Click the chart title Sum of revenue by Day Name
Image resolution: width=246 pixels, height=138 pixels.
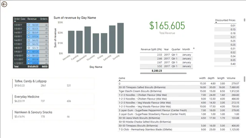click(x=75, y=18)
